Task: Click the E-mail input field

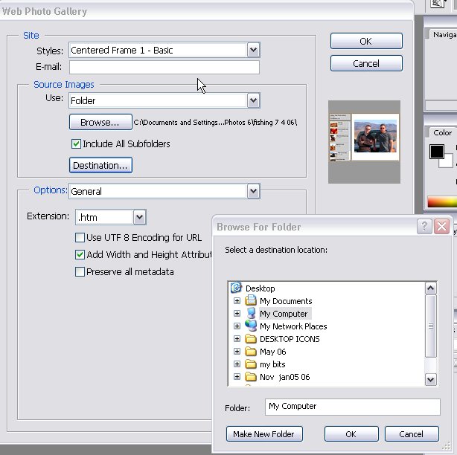Action: tap(164, 67)
